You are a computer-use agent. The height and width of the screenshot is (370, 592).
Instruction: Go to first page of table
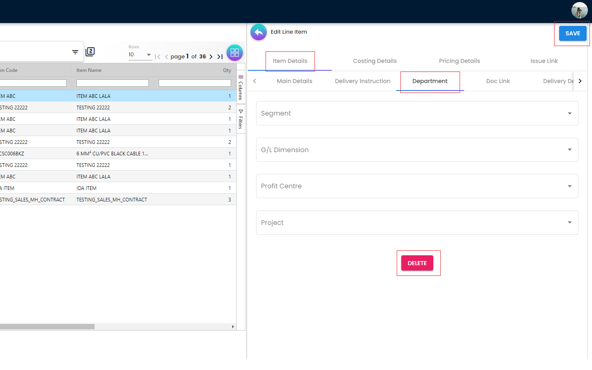[x=157, y=57]
